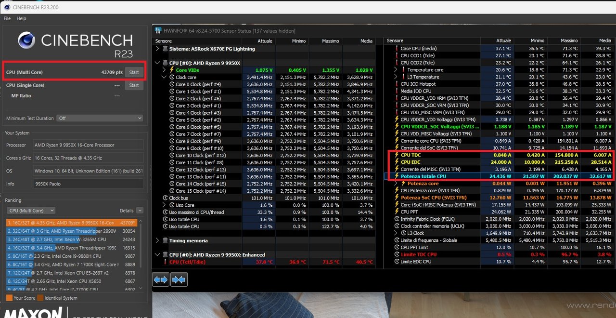Click the Info field containing 9950X Paolo
The height and width of the screenshot is (318, 616).
click(88, 184)
